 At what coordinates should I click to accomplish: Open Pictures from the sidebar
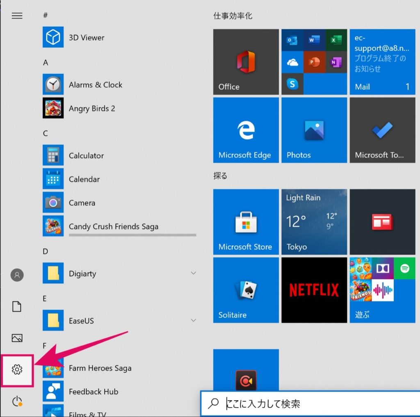pos(17,338)
